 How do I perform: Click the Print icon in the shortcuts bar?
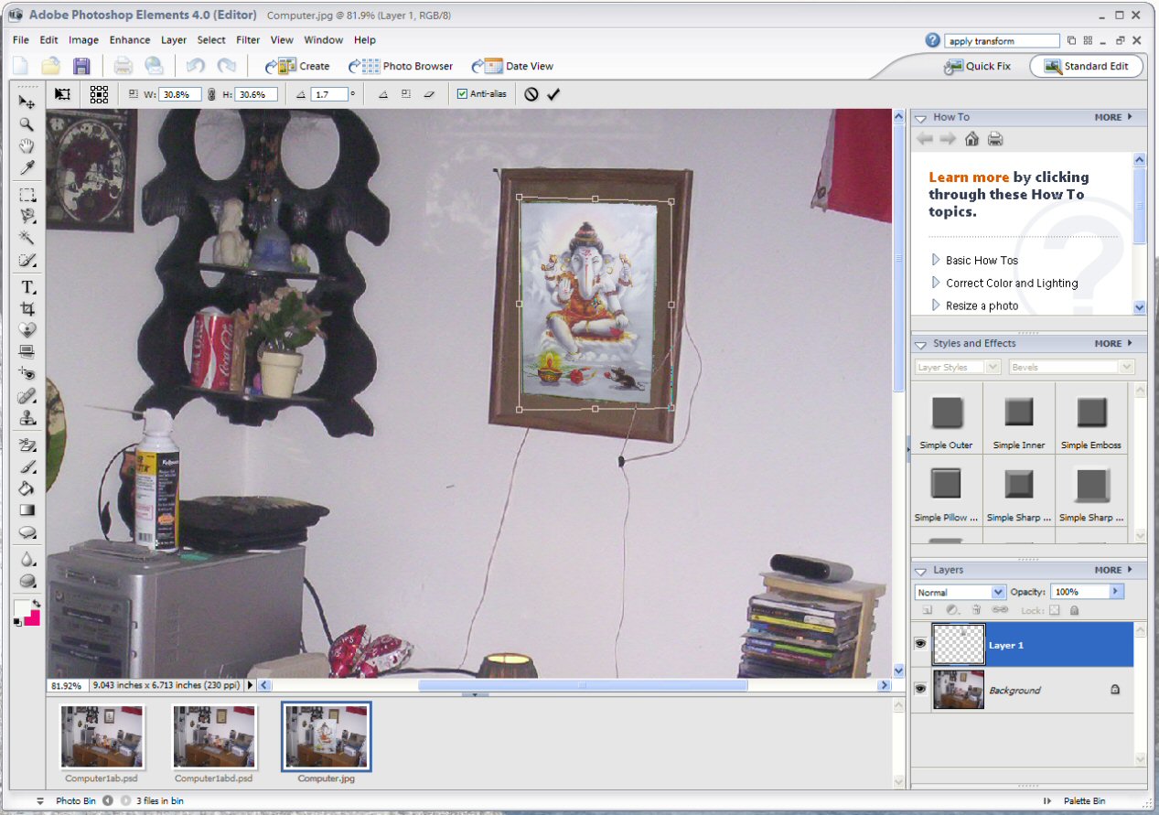click(123, 66)
